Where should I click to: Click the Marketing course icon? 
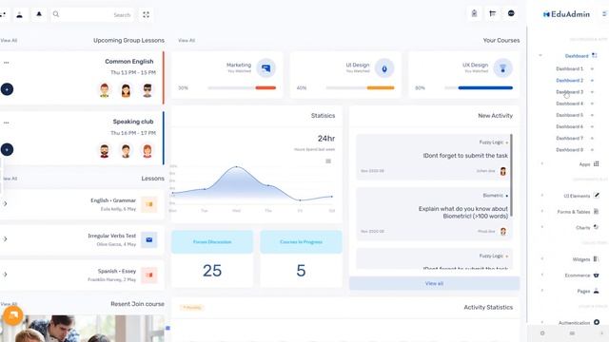click(x=266, y=68)
